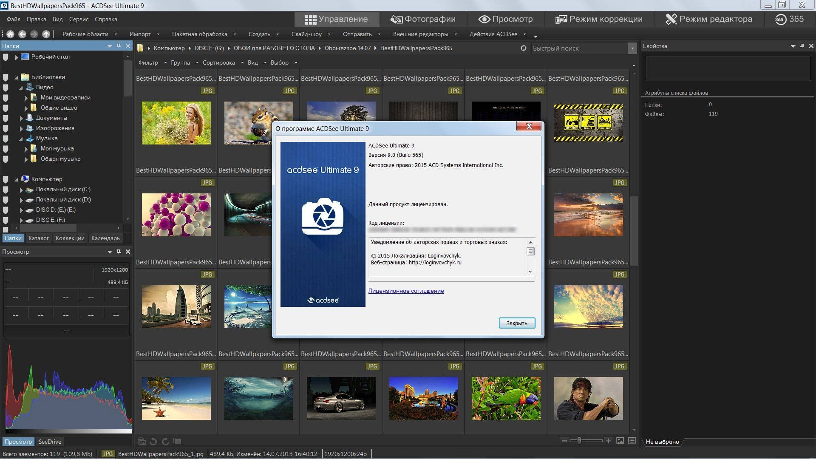Open Слайд-шоу toolbar menu
Viewport: 816px width, 459px height.
(310, 34)
